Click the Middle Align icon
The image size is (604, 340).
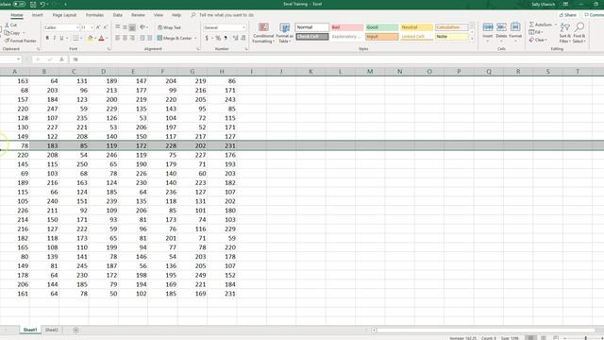pyautogui.click(x=125, y=27)
